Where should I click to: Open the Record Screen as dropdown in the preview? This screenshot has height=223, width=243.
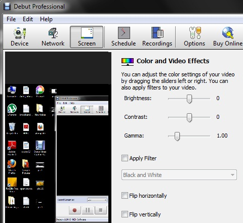(x=97, y=200)
